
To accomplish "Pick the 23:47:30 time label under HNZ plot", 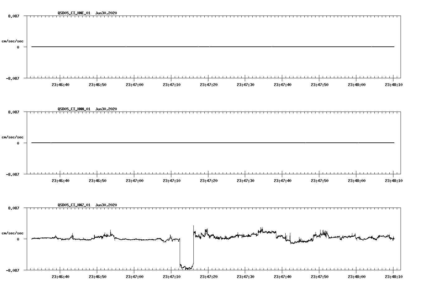I will 245,276.
